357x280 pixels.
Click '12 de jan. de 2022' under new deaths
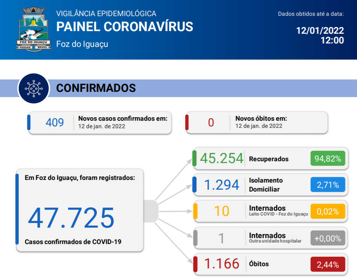[259, 126]
